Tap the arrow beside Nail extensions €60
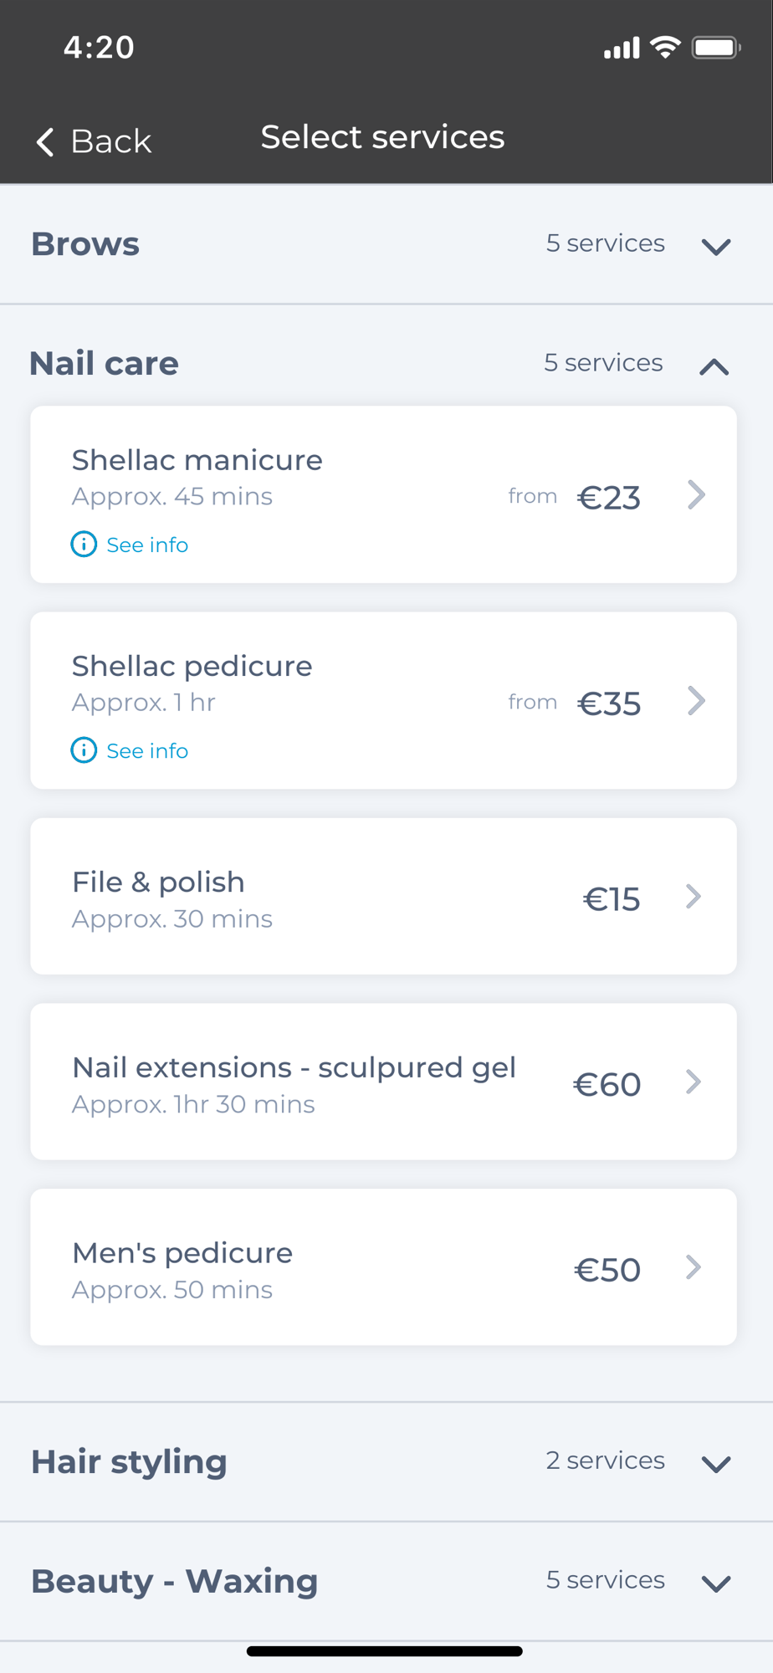The width and height of the screenshot is (773, 1673). (x=694, y=1082)
